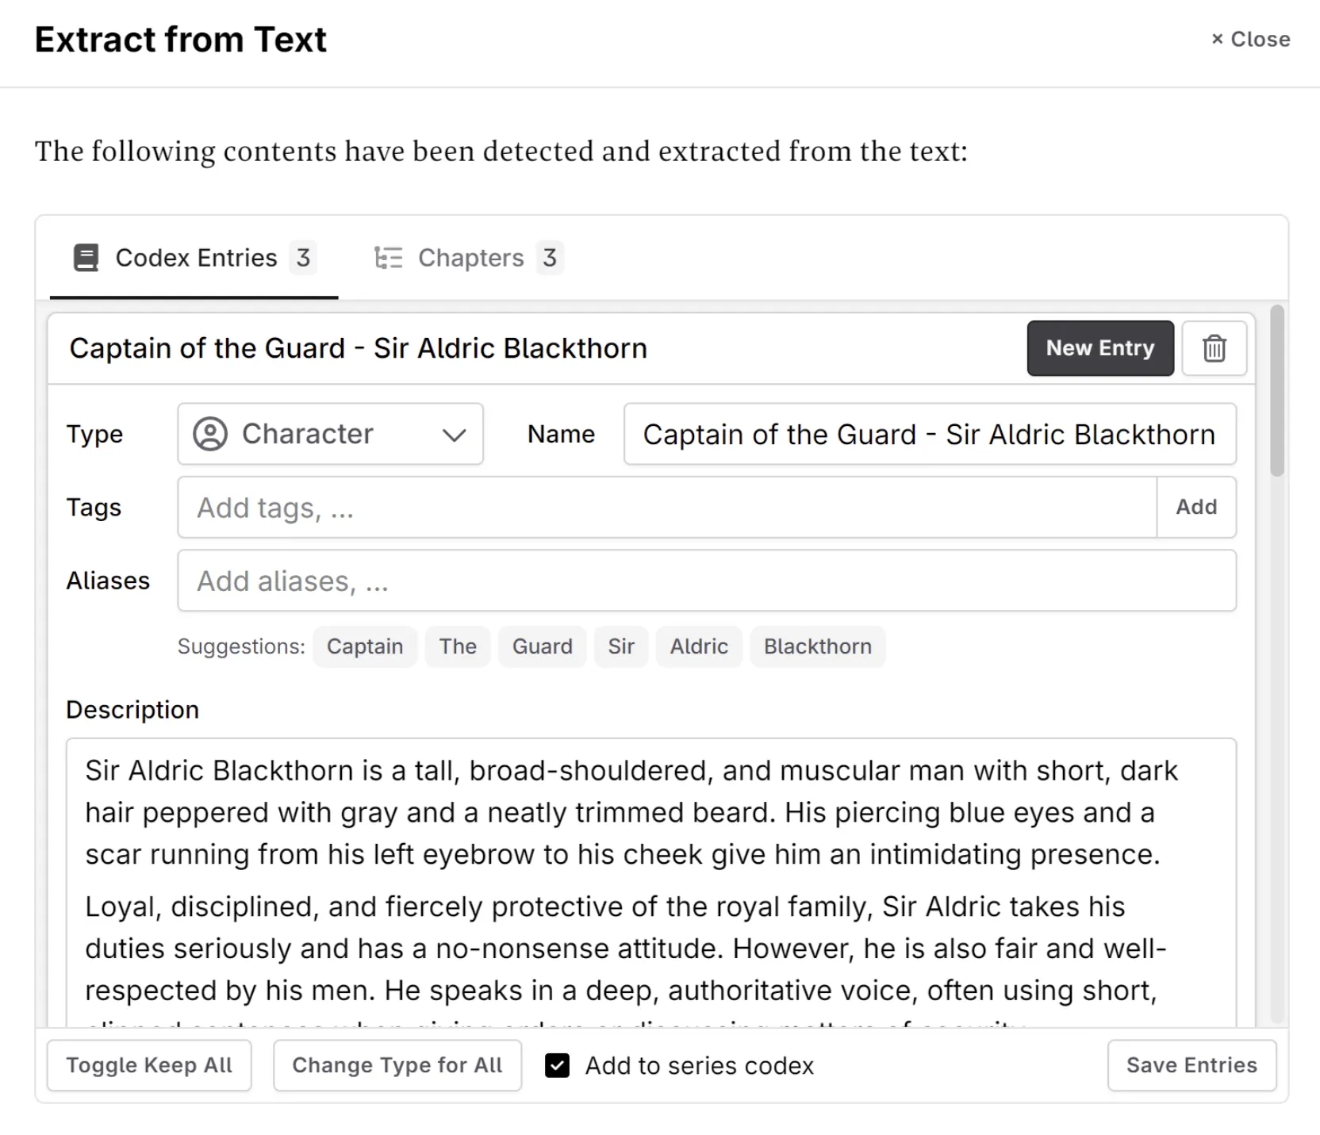This screenshot has height=1135, width=1320.
Task: Click the Chapters outline icon
Action: pos(389,257)
